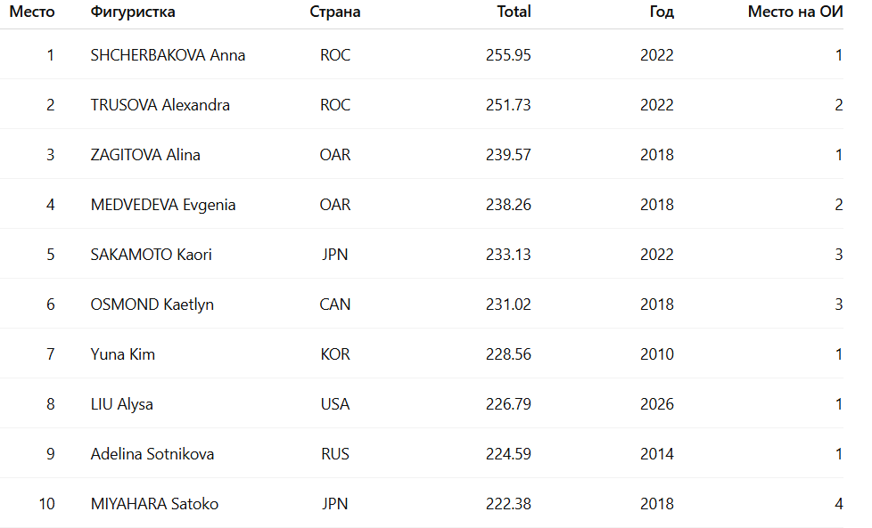Click the Total column header
872x528 pixels.
coord(514,12)
